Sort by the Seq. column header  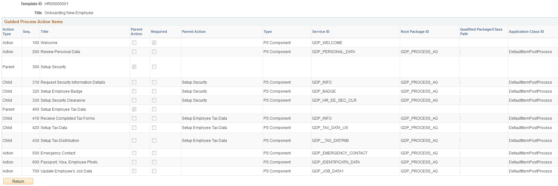[26, 32]
